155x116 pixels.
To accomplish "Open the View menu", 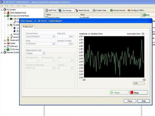I will (x=12, y=6).
